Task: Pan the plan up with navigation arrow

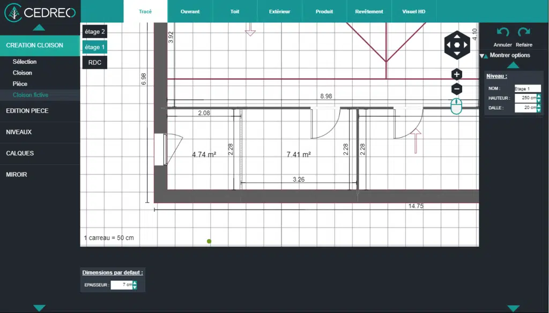Action: (457, 36)
